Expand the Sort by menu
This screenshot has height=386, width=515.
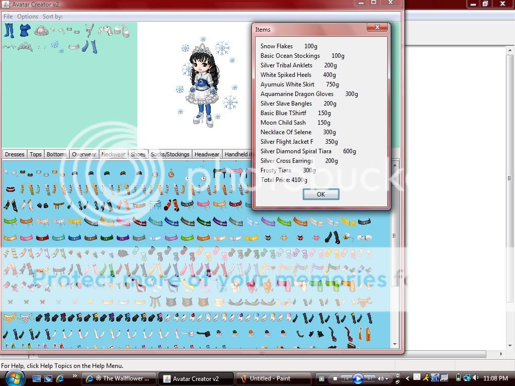52,17
